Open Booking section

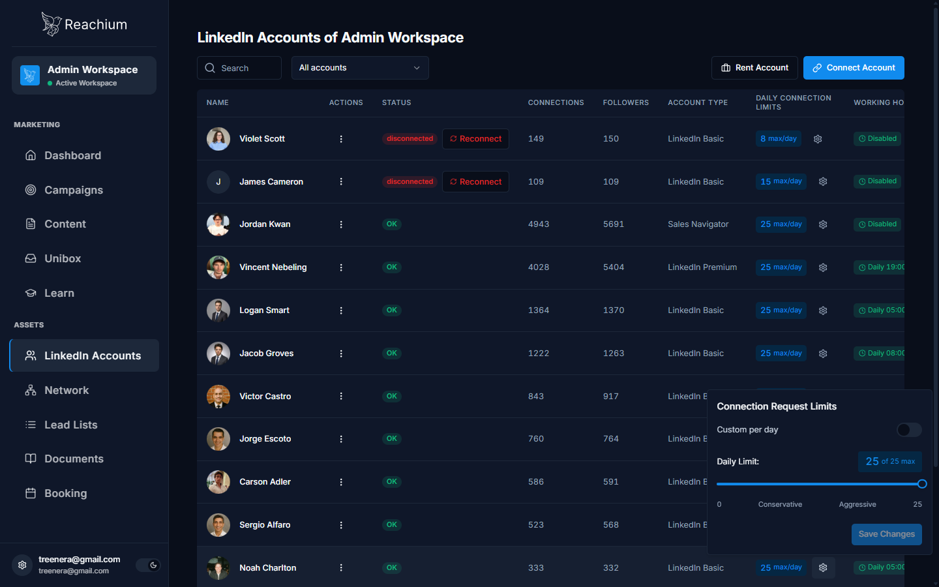coord(84,493)
